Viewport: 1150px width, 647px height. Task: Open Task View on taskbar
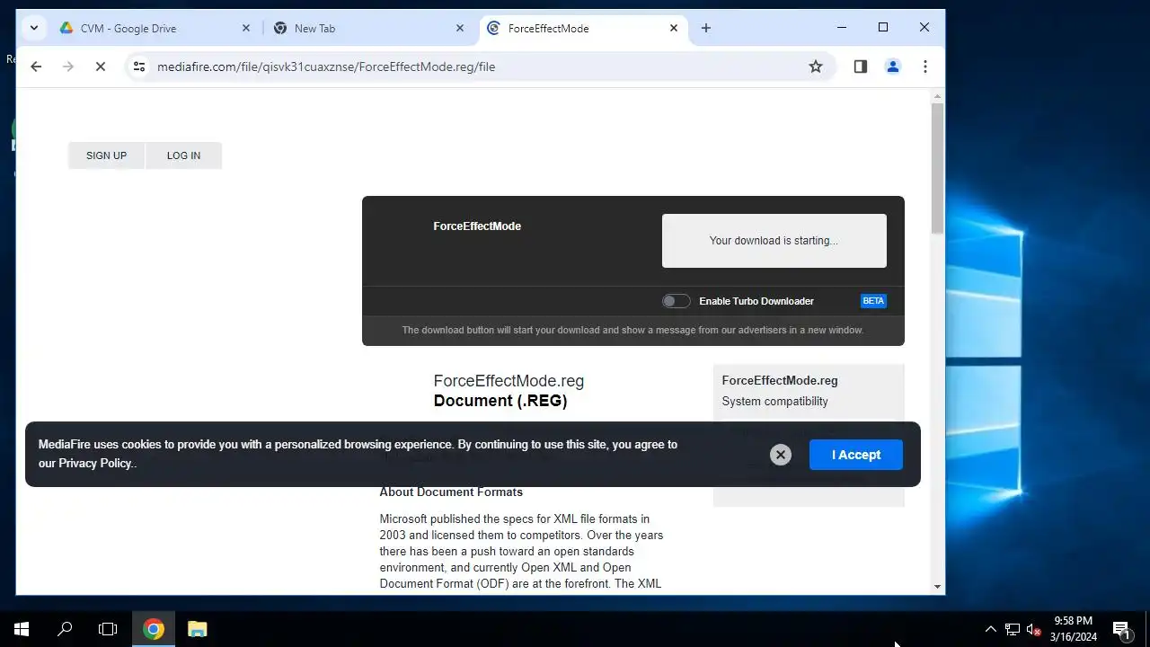(108, 629)
